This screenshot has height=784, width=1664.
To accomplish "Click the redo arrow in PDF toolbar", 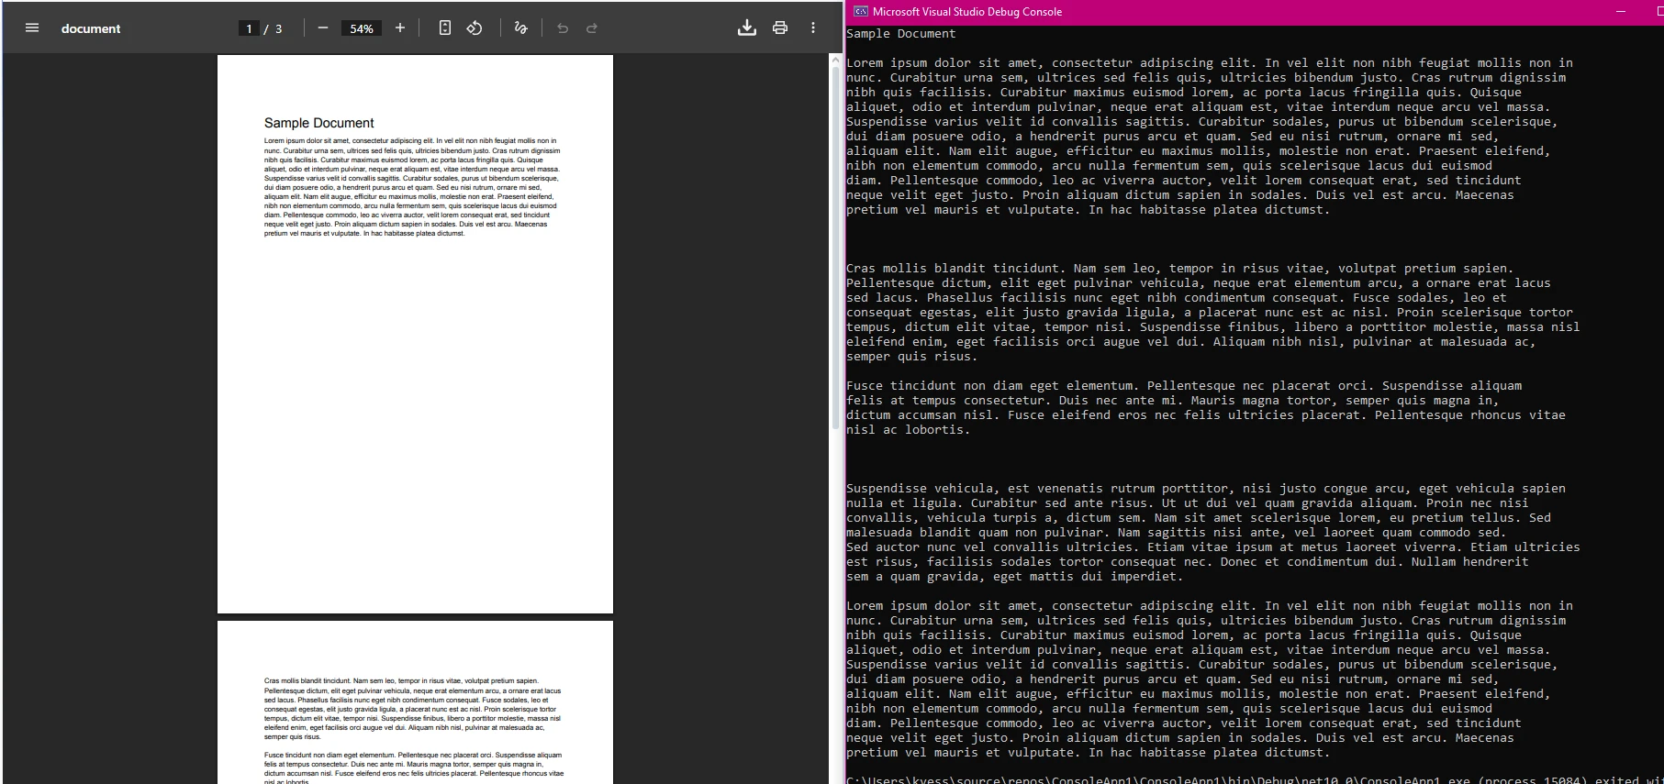I will pos(592,28).
